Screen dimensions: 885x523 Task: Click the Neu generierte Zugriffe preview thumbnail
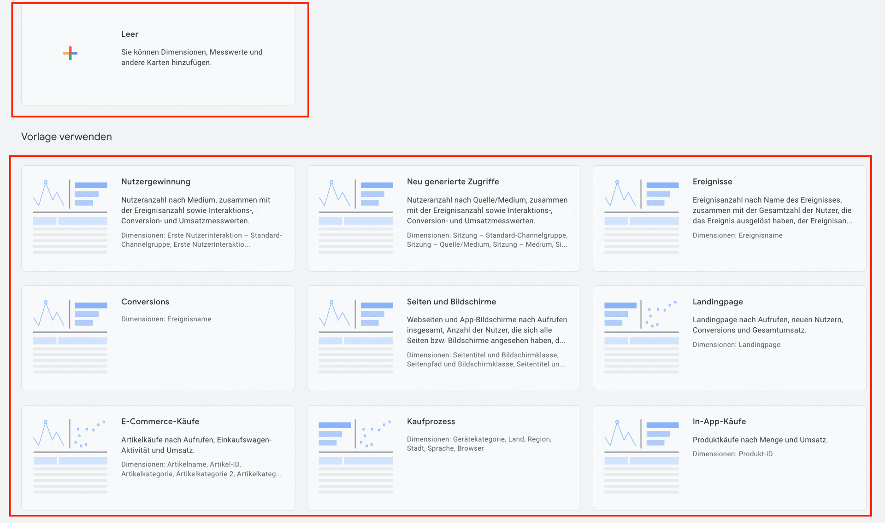(356, 216)
